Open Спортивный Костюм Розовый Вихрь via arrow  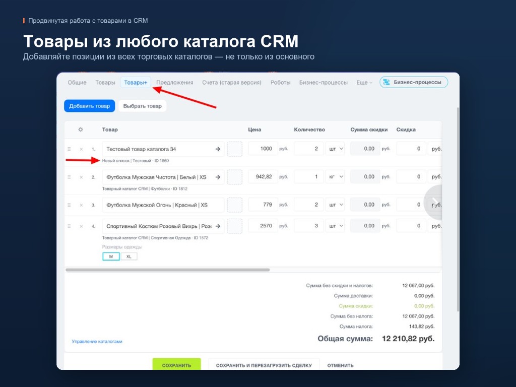coord(218,226)
